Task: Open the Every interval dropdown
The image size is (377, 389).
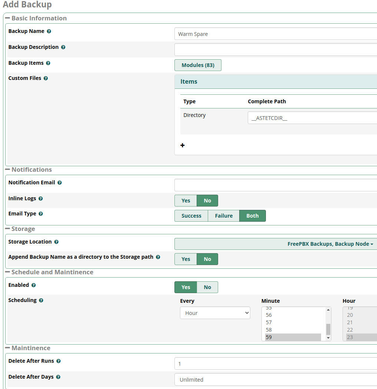Action: (x=215, y=313)
